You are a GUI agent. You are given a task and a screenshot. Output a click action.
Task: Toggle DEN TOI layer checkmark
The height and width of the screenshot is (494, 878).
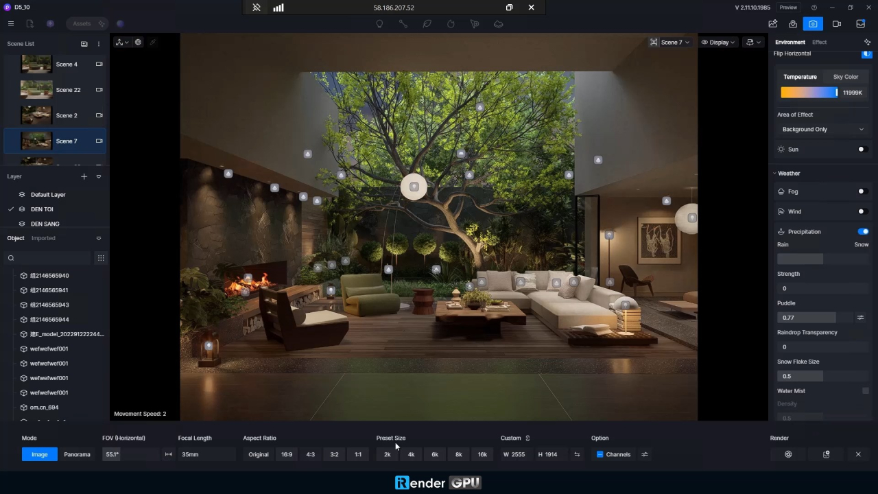pos(11,209)
